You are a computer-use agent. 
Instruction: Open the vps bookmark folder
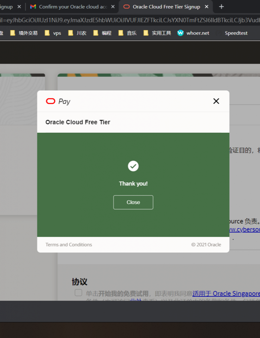[53, 33]
